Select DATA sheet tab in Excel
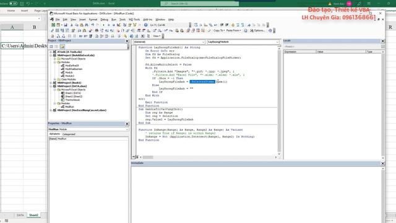The image size is (396, 223). pyautogui.click(x=20, y=215)
